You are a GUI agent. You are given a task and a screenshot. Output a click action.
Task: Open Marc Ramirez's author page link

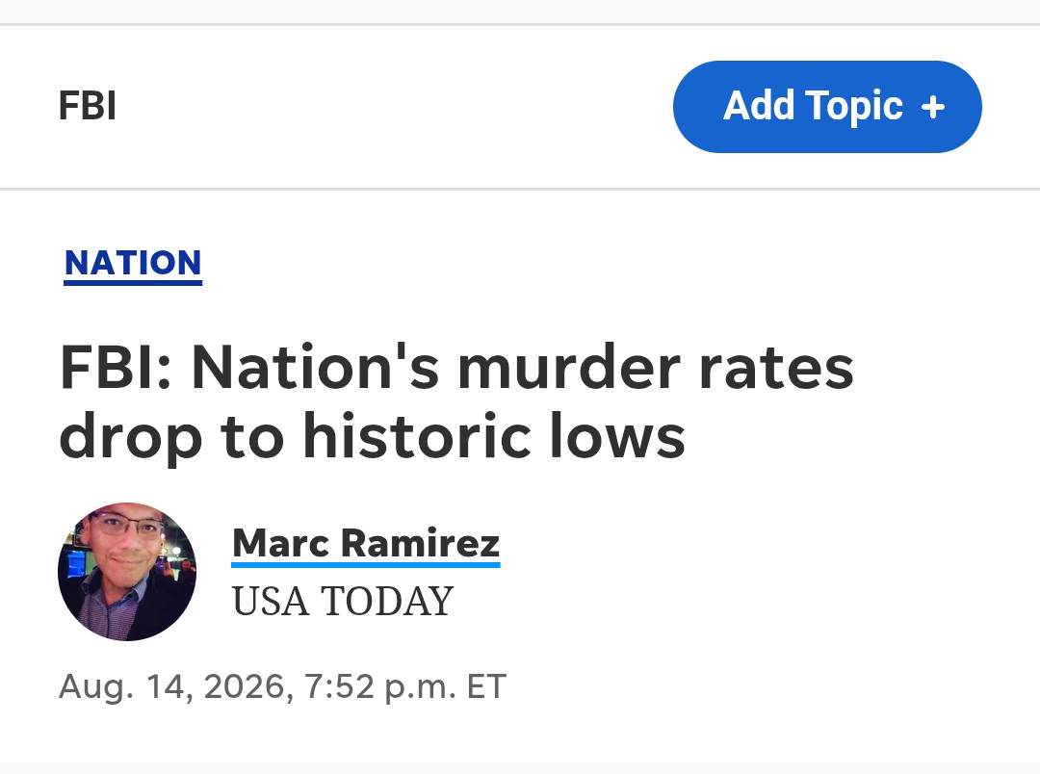point(366,545)
